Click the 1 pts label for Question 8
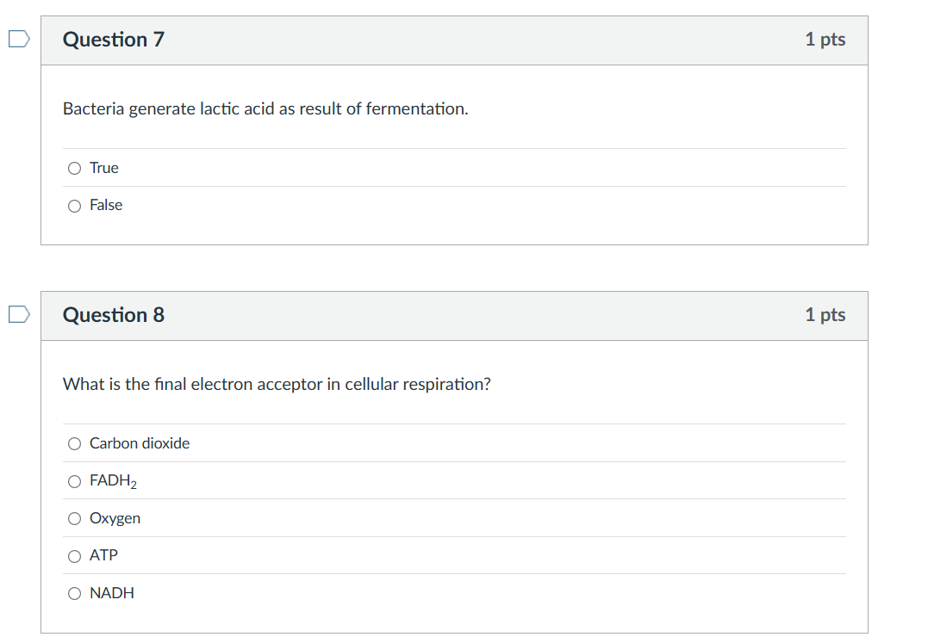Screen dimensions: 928x637 click(825, 315)
